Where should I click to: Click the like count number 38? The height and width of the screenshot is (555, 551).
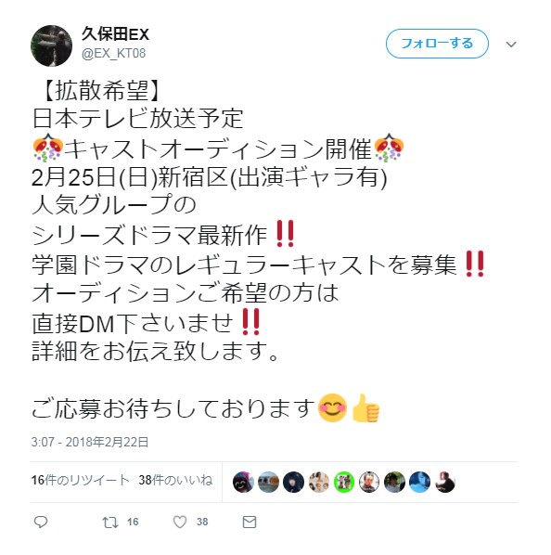(202, 523)
